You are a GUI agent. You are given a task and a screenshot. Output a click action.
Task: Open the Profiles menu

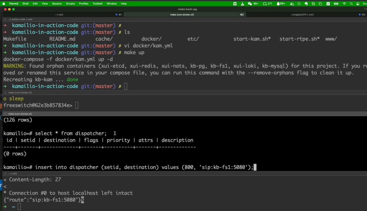click(x=84, y=3)
